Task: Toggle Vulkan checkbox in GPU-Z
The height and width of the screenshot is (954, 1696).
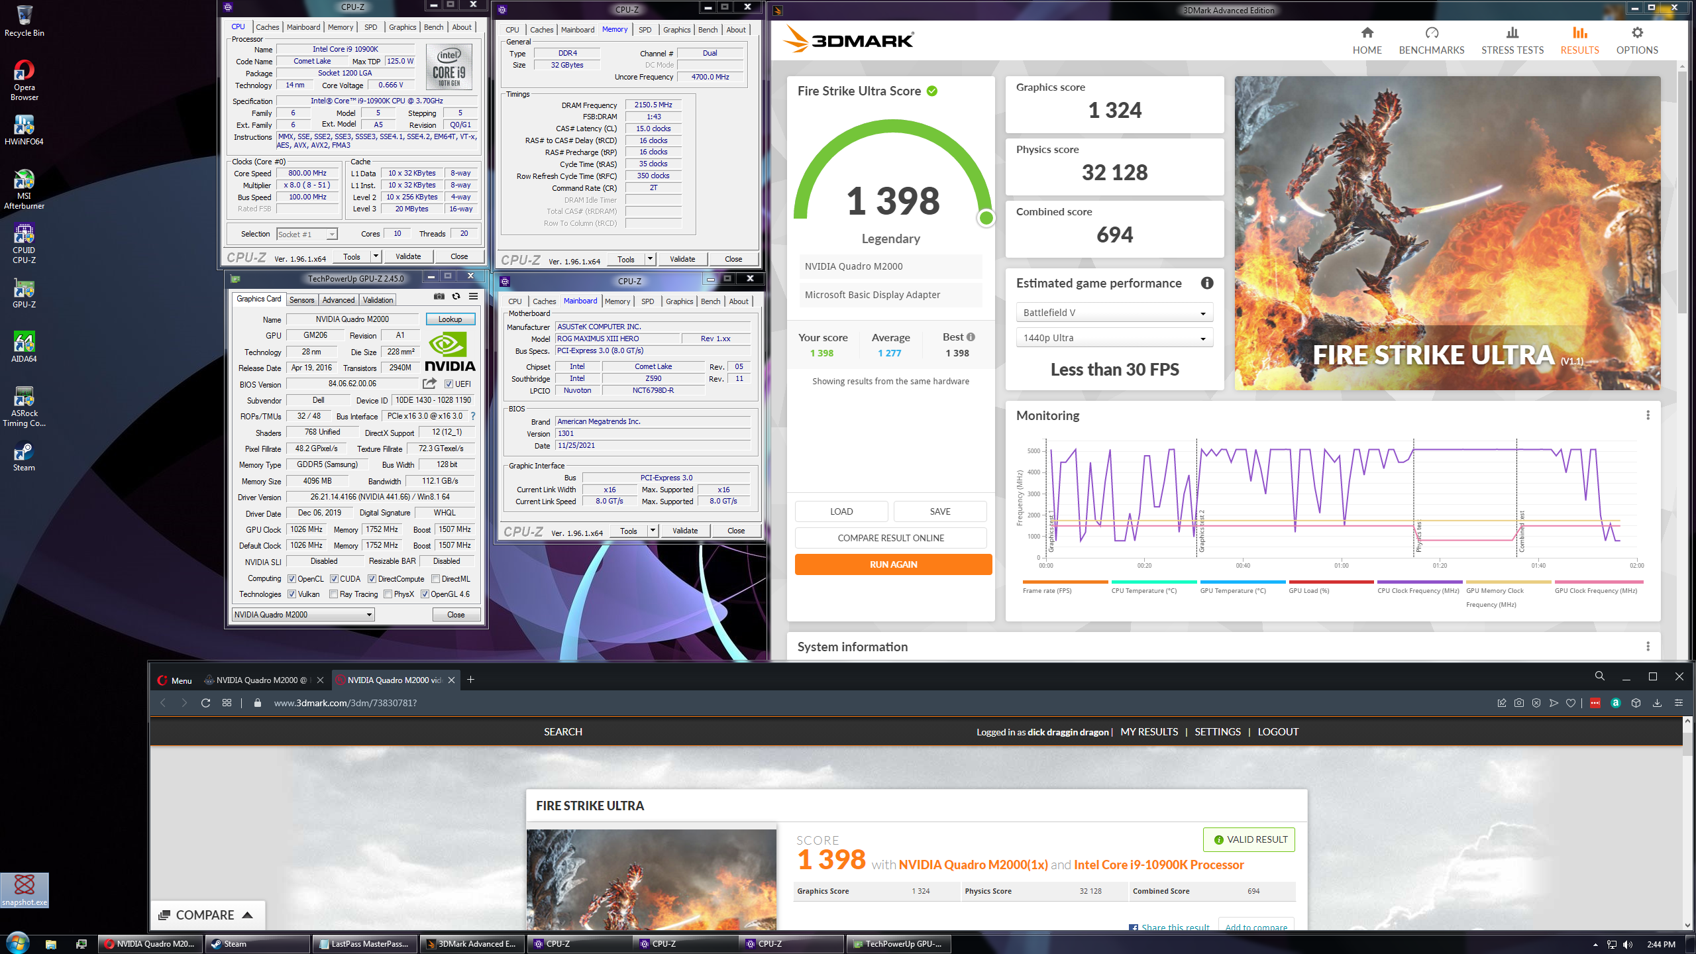Action: click(291, 594)
